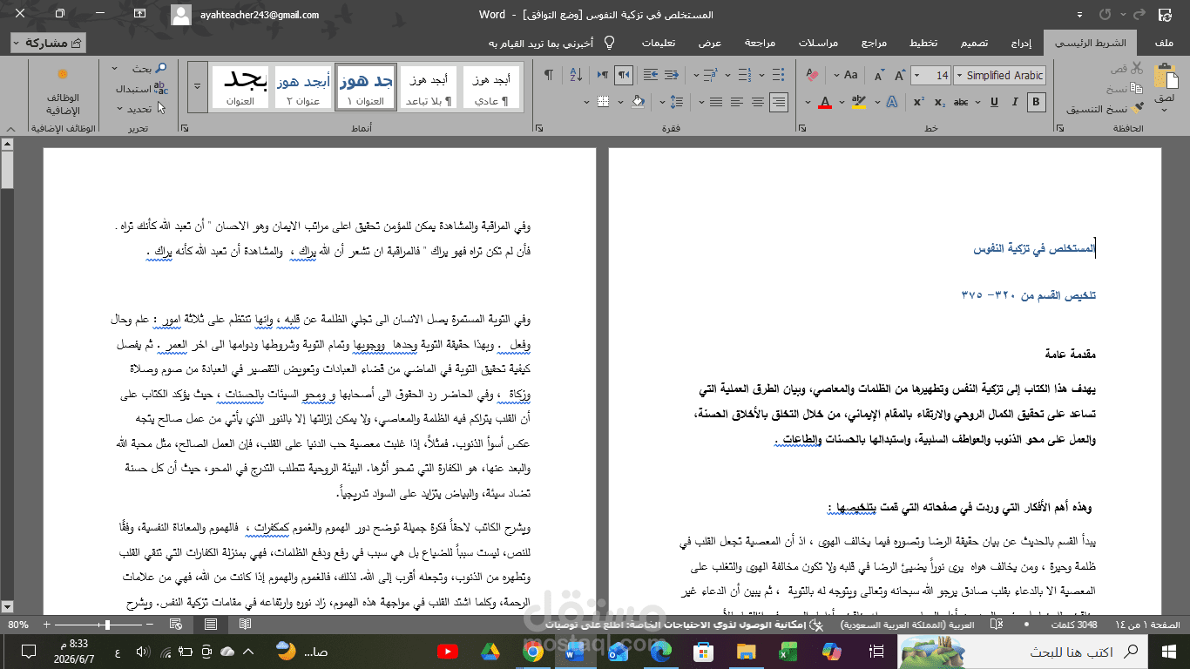Open the Add-ins (الوظائف الإضافية) button
The width and height of the screenshot is (1190, 669).
coord(63,91)
